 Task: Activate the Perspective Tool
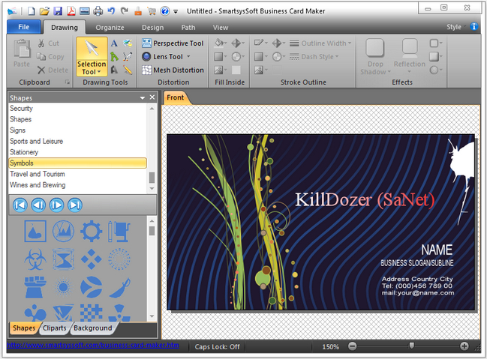pyautogui.click(x=173, y=43)
